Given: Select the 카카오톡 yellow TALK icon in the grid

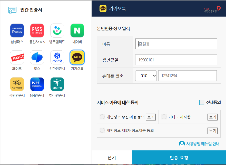Looking at the screenshot, I should (x=77, y=57).
